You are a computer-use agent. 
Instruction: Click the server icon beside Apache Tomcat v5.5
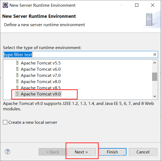17,63
